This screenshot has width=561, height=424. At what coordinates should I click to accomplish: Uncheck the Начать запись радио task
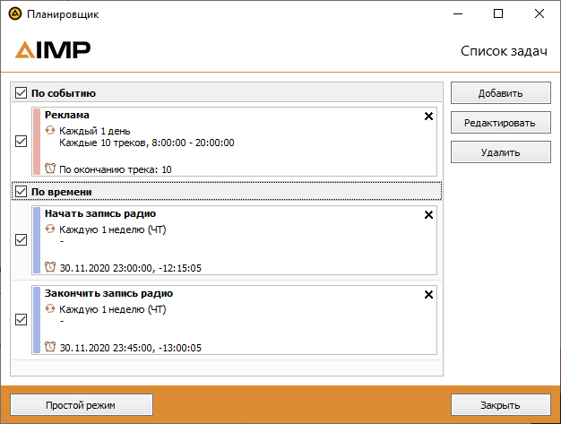(22, 240)
